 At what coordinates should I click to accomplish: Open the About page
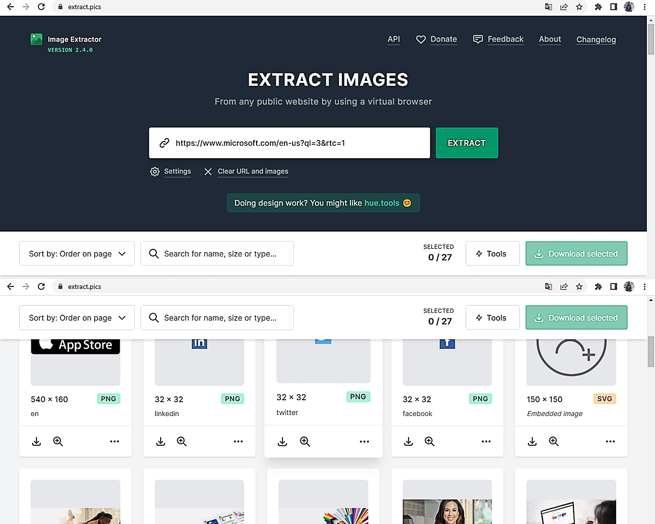click(550, 39)
